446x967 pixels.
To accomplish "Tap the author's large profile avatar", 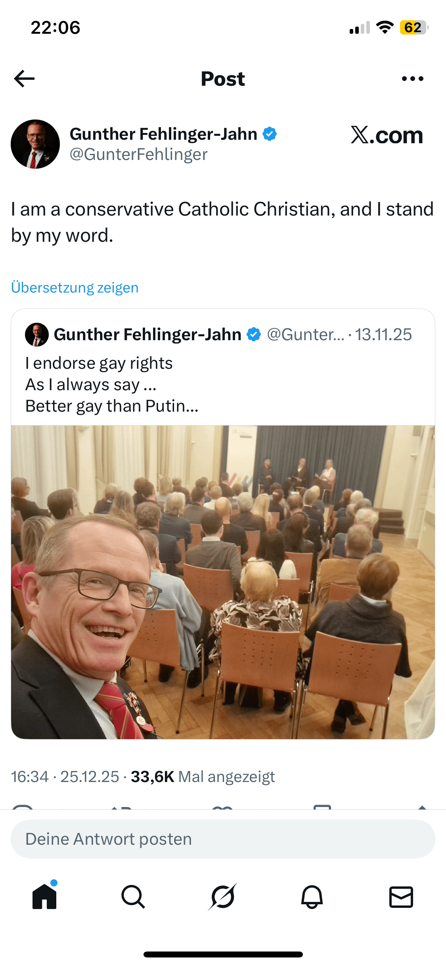I will (x=35, y=144).
